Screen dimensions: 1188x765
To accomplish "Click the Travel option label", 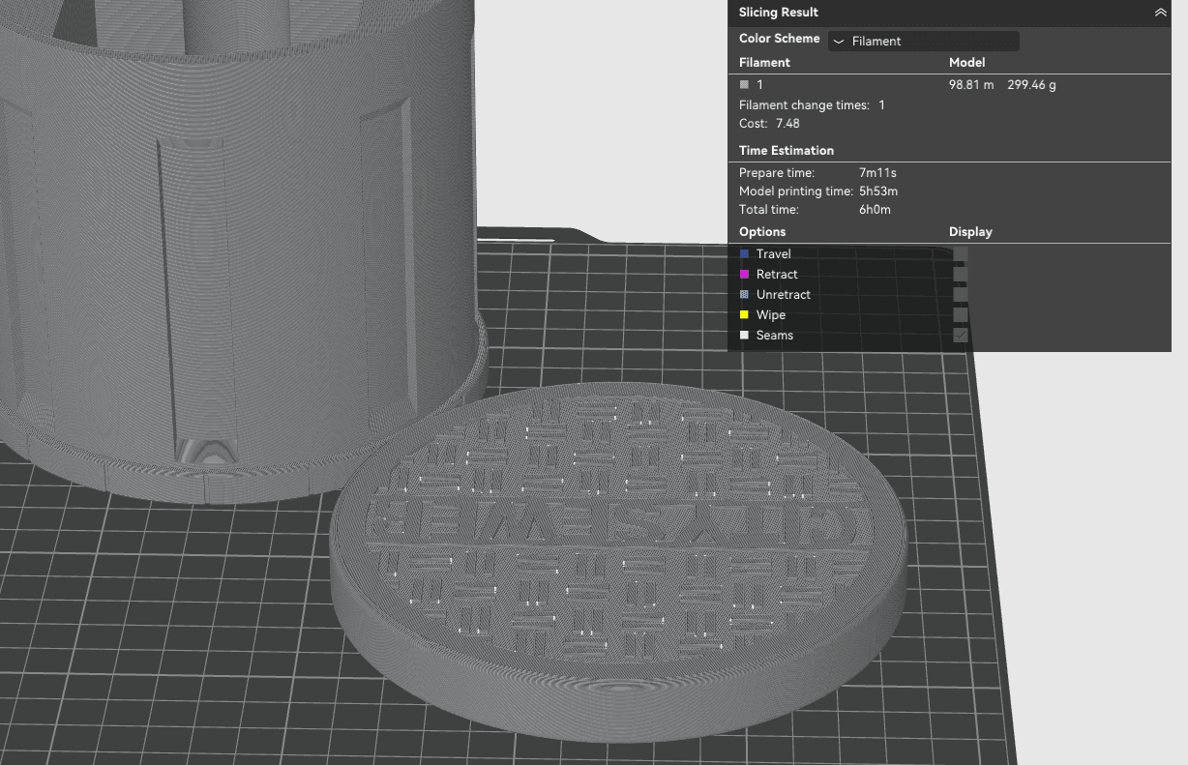I will 774,254.
